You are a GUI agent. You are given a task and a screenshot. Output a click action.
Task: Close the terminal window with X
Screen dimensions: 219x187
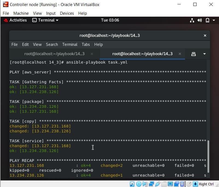205,35
